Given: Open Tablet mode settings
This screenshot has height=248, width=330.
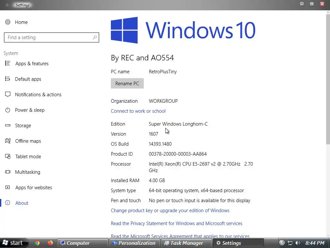Looking at the screenshot, I should pyautogui.click(x=28, y=157).
